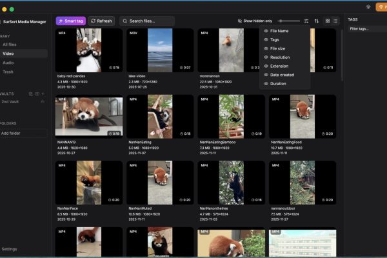Open the nannanoutdoor video thumbnail
This screenshot has width=387, height=258.
303,183
